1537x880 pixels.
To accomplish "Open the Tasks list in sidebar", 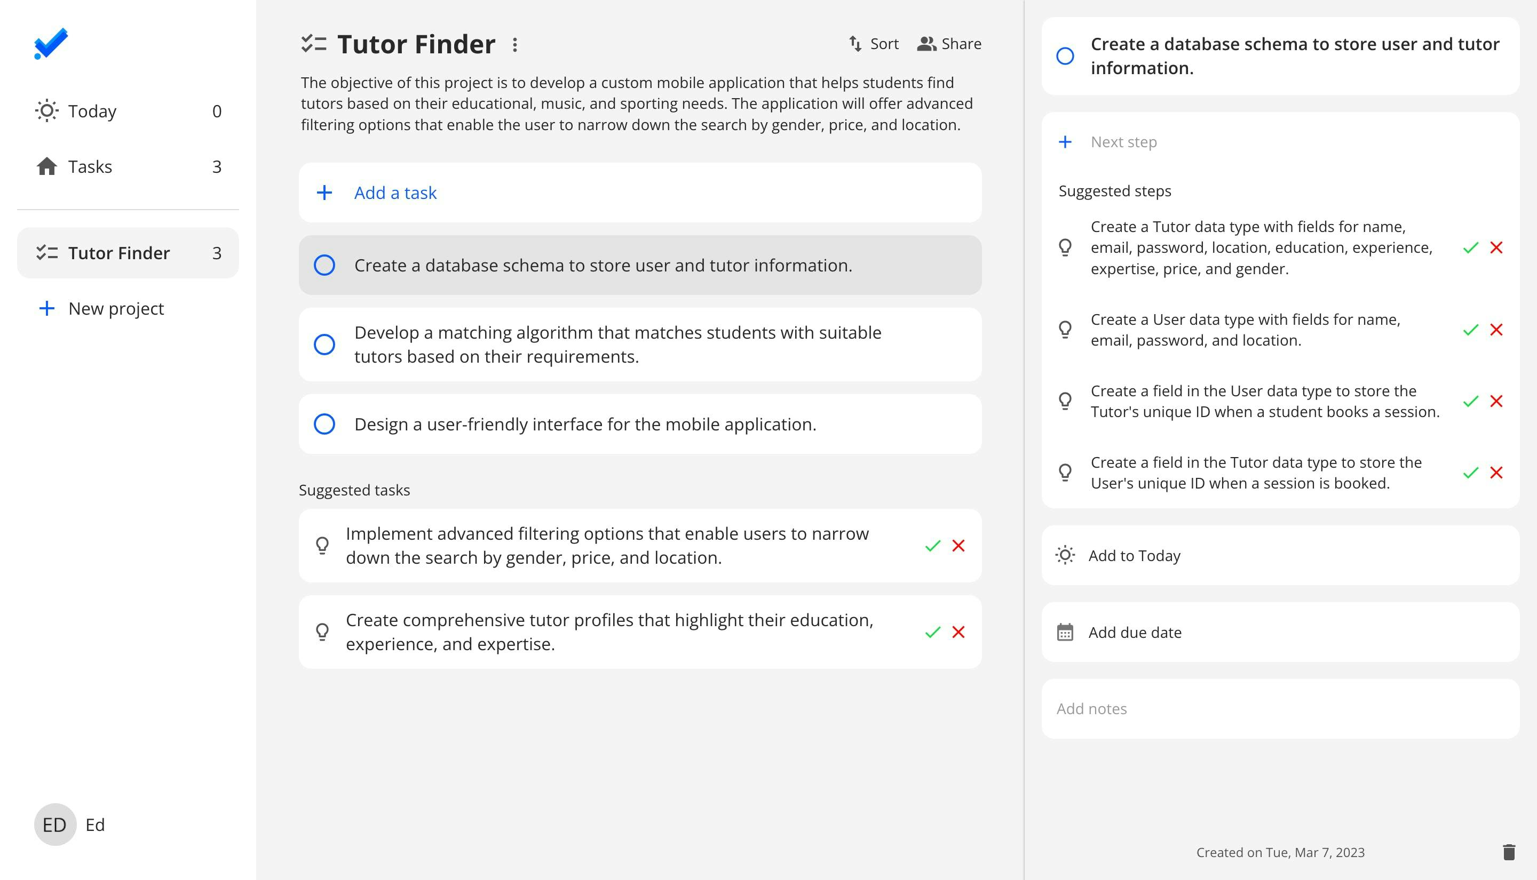I will (x=90, y=166).
